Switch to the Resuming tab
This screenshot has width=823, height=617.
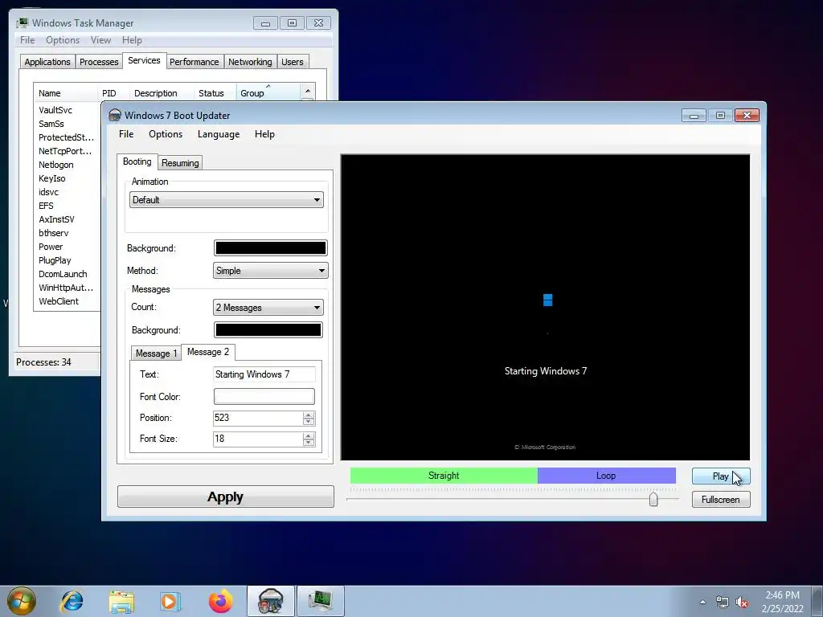pos(180,163)
